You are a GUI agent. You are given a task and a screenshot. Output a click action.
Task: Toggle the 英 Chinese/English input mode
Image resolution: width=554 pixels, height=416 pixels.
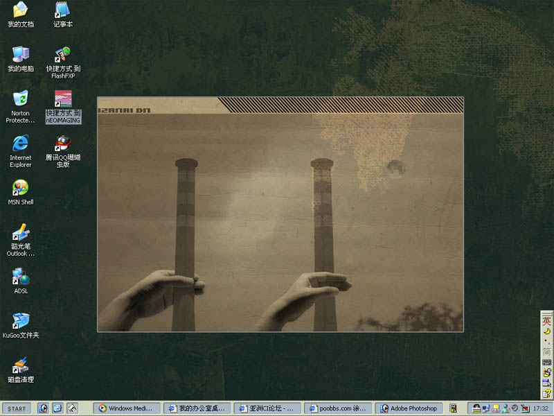point(546,320)
